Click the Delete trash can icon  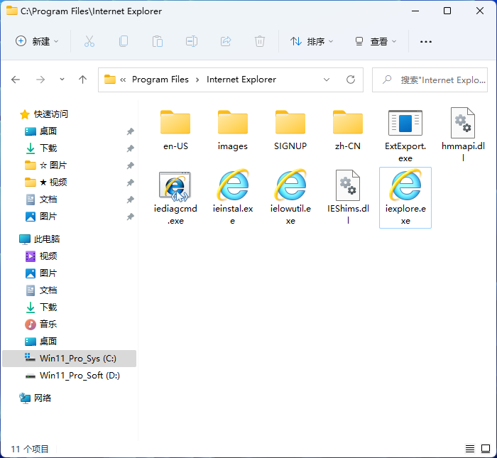coord(260,41)
